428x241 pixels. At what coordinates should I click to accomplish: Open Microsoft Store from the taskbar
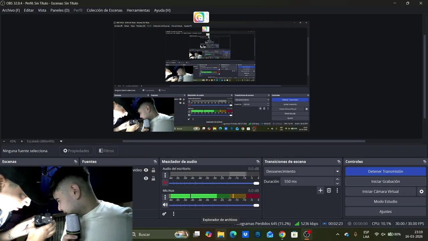pos(294,234)
